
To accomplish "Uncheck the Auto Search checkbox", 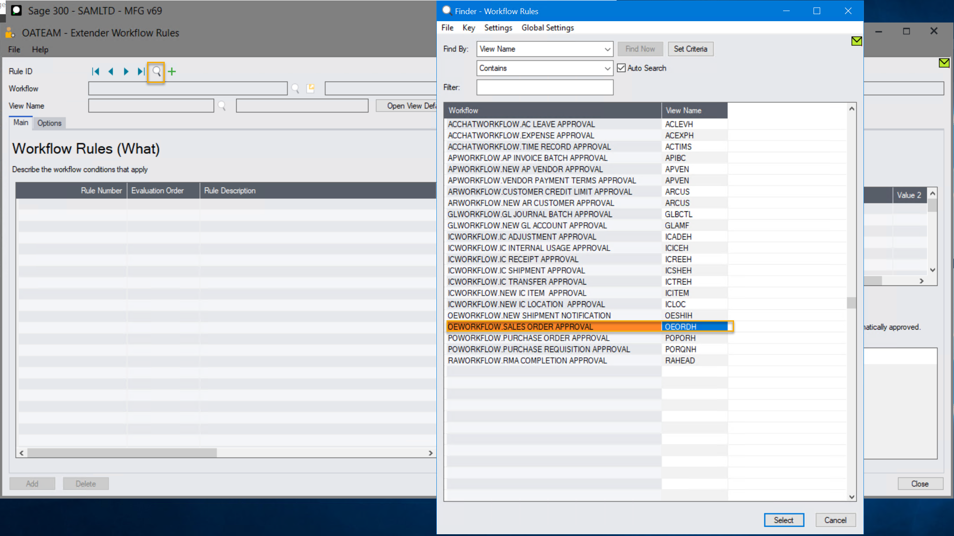I will tap(621, 68).
